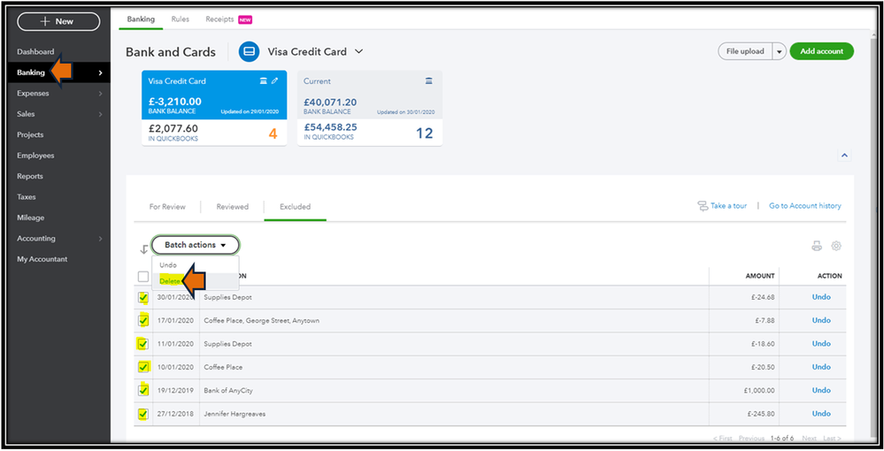The image size is (884, 451).
Task: Select the Banking top tab
Action: 141,19
